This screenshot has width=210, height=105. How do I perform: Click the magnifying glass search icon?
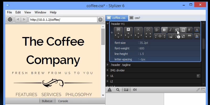click(118, 90)
